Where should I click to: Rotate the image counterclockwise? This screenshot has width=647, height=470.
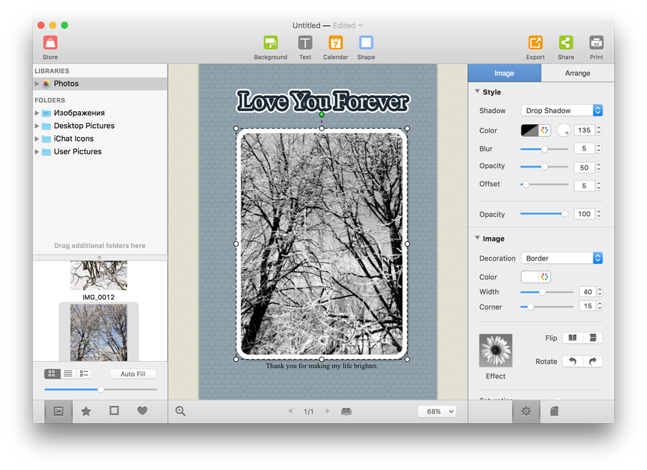click(573, 362)
